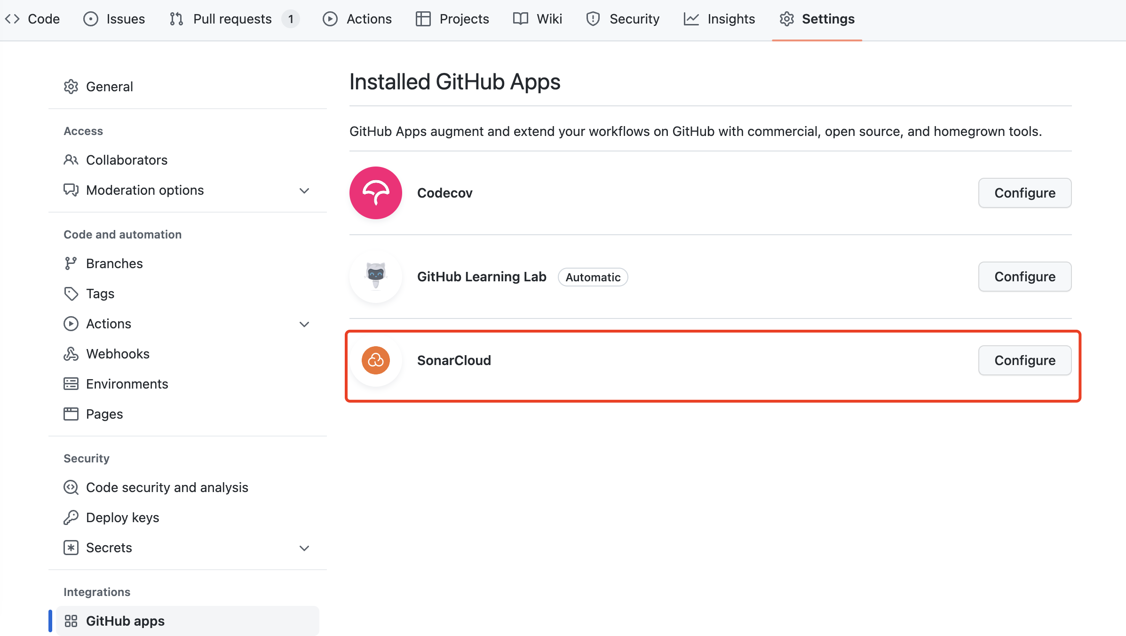The height and width of the screenshot is (636, 1126).
Task: Click the Webhooks icon in sidebar
Action: 71,354
